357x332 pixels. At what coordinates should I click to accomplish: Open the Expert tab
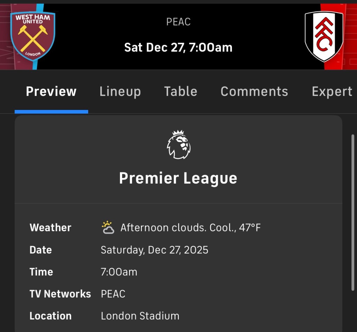332,91
